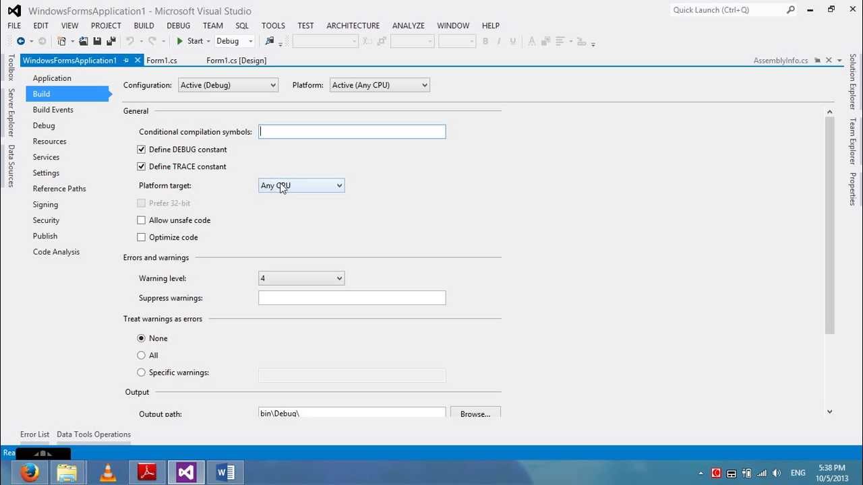This screenshot has height=485, width=863.
Task: Switch to the Form1.cs tab
Action: (x=162, y=61)
